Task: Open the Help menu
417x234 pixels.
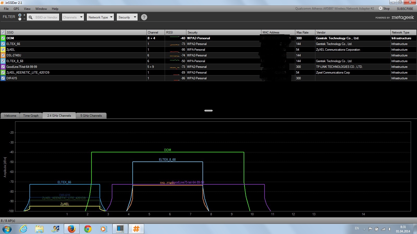Action: pos(55,9)
